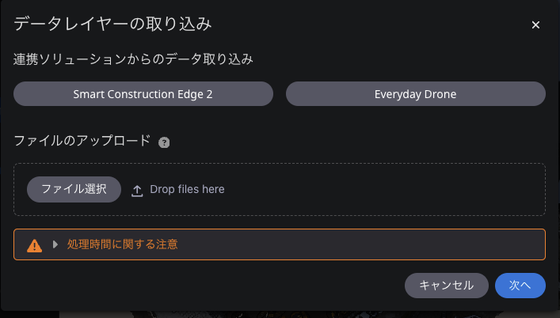Click empty area inside dashed drop zone

[386, 189]
